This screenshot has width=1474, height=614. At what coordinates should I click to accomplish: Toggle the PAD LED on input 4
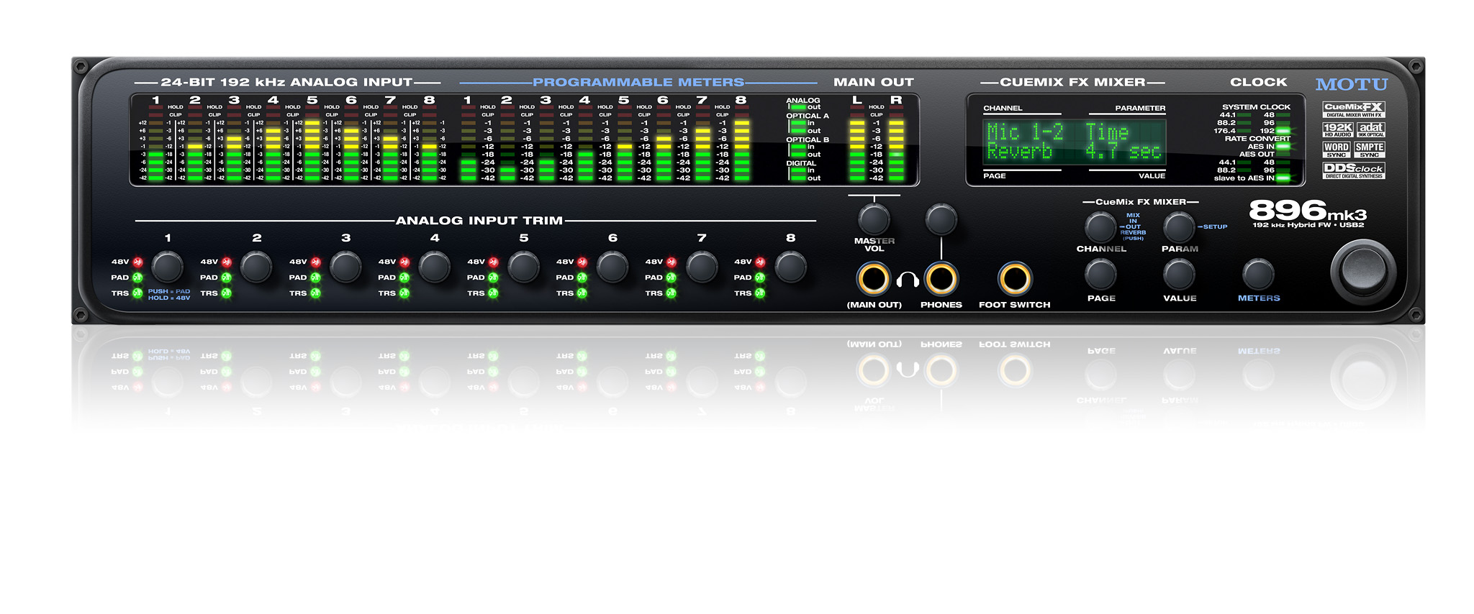[404, 278]
